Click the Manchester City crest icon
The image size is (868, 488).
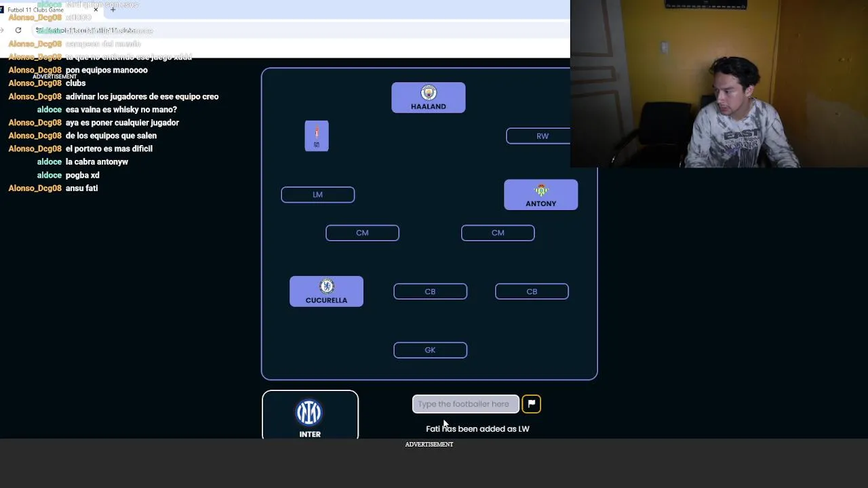tap(429, 93)
